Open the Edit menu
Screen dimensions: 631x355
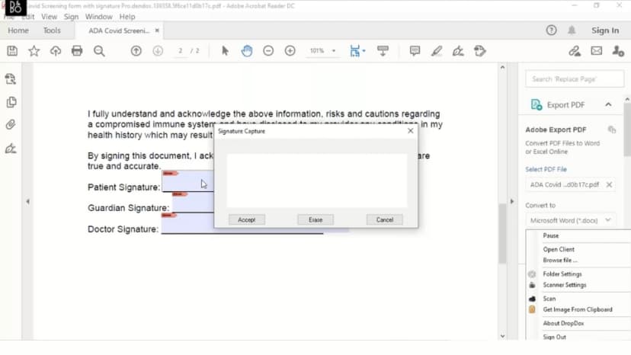(x=27, y=17)
